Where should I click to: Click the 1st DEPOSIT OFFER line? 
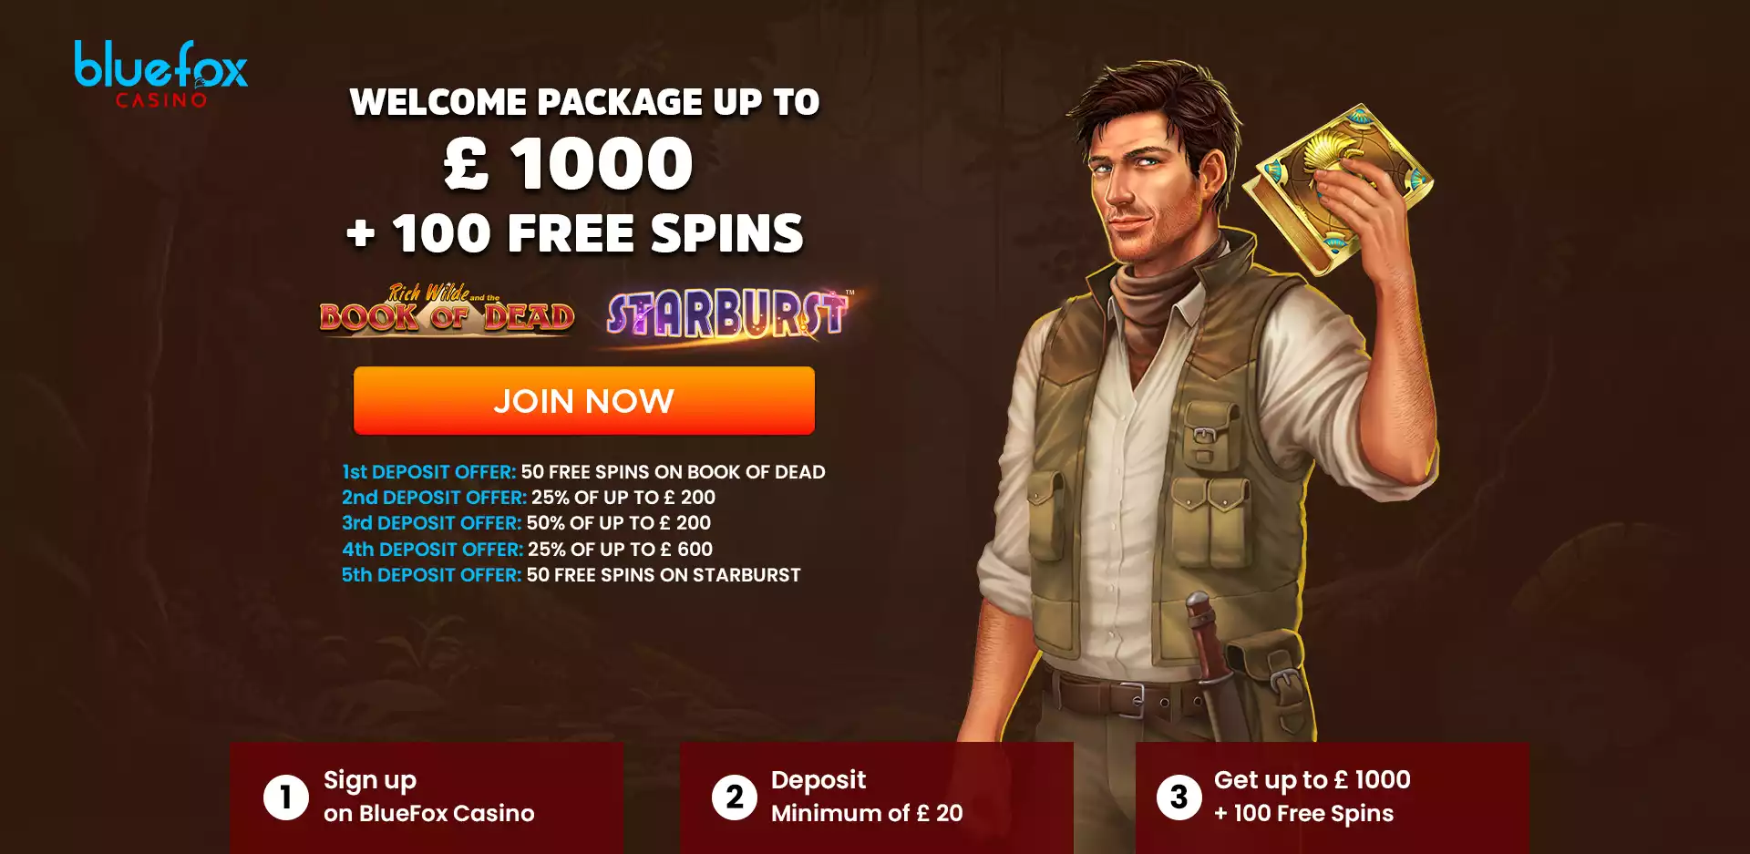click(583, 472)
